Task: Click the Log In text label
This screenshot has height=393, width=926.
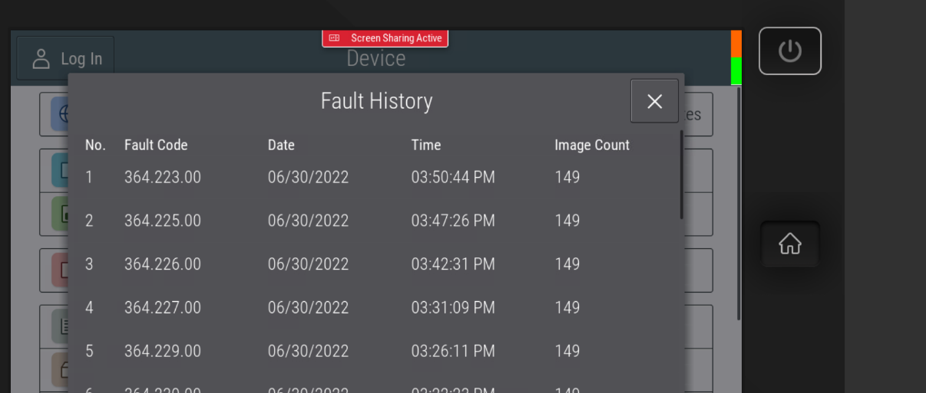Action: click(x=81, y=59)
